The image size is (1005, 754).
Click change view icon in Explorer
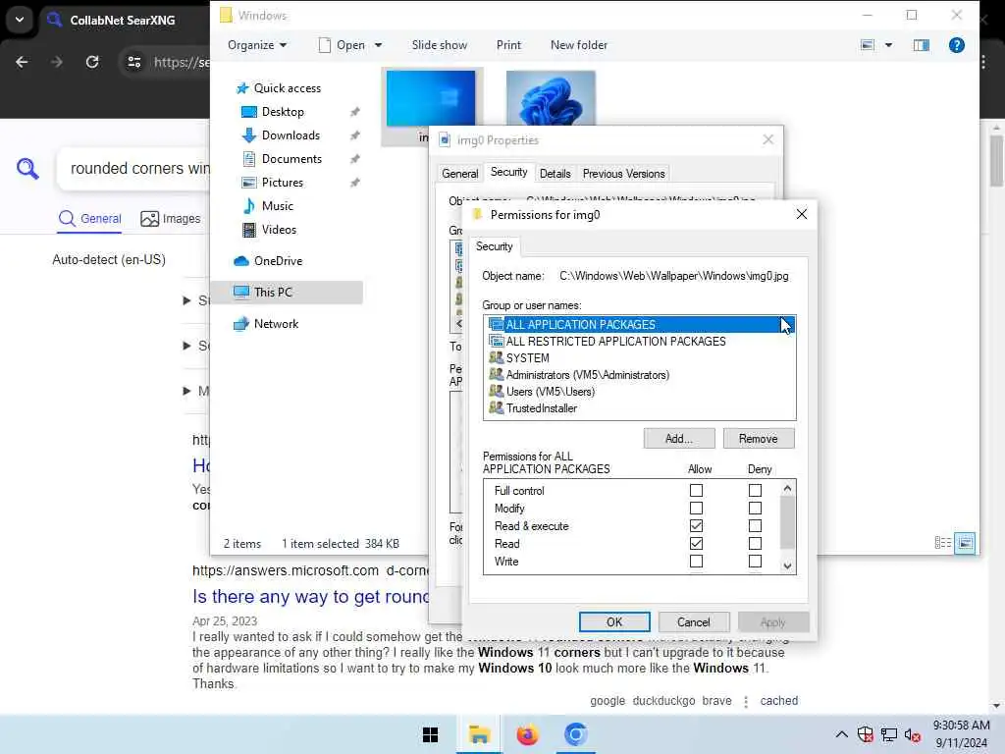pos(868,45)
